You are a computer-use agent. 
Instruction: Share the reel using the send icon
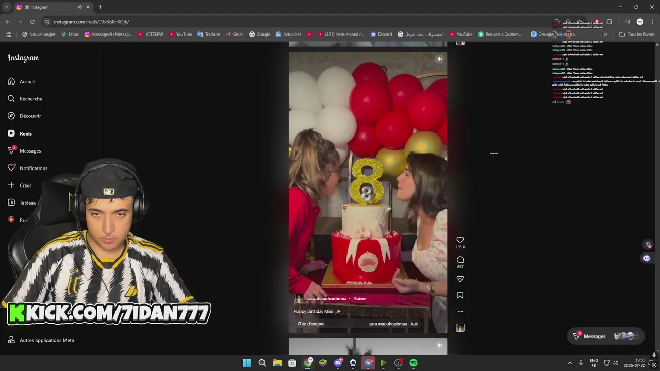pos(460,279)
